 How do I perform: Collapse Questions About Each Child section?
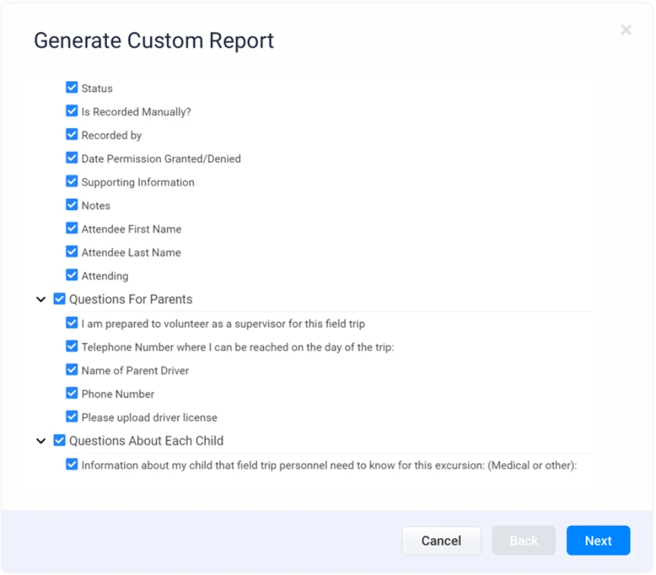coord(41,441)
